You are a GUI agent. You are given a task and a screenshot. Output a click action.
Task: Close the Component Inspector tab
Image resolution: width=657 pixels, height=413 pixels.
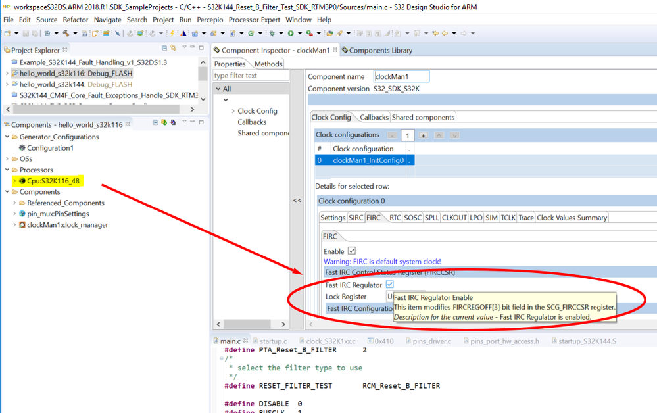pyautogui.click(x=335, y=49)
